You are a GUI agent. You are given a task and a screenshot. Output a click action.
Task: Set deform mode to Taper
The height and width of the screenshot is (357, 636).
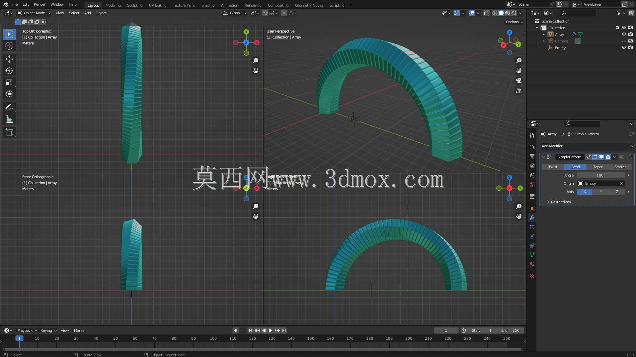point(598,167)
